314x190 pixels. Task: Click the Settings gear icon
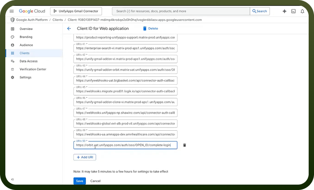click(x=12, y=77)
